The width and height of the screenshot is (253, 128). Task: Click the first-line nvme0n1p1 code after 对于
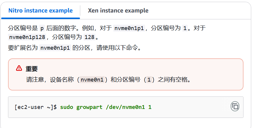(x=129, y=28)
